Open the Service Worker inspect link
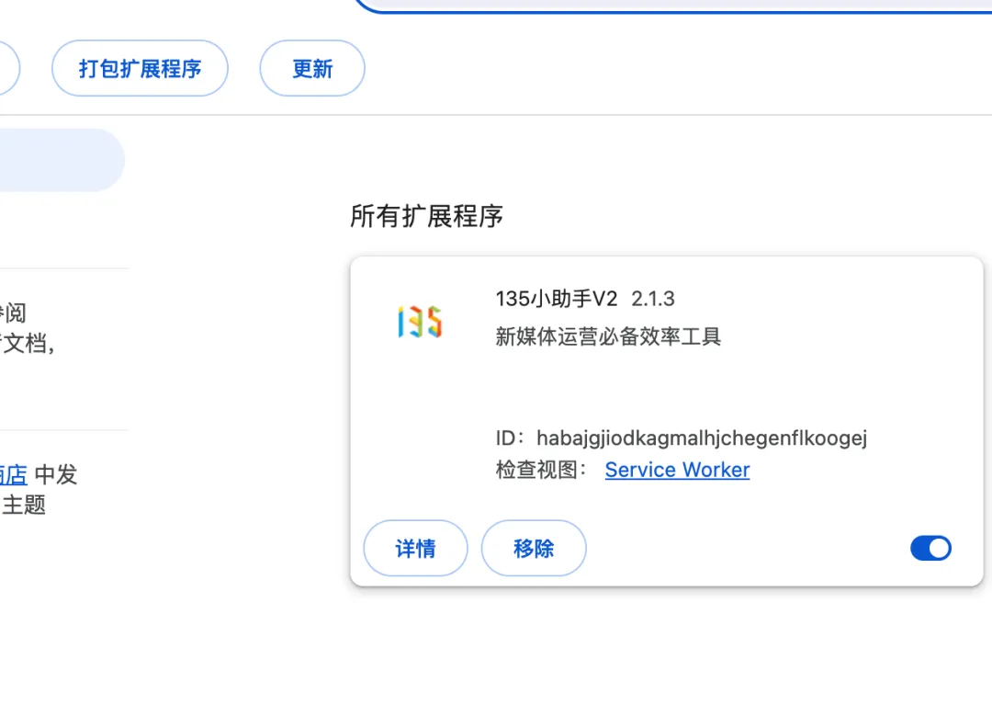The image size is (992, 716). point(677,470)
